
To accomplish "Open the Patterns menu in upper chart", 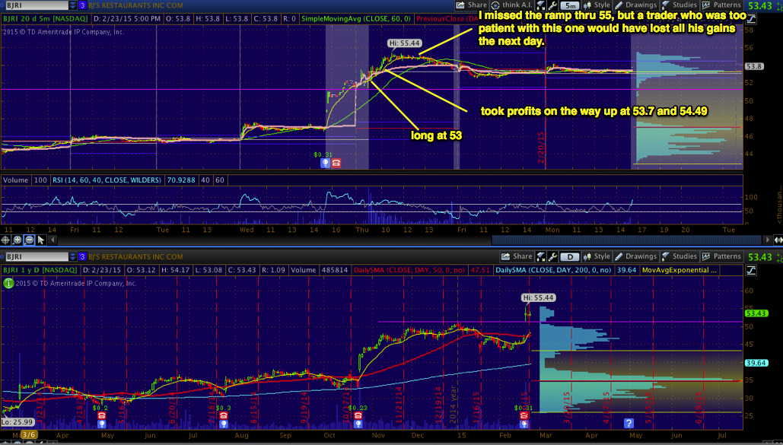I will click(x=721, y=5).
